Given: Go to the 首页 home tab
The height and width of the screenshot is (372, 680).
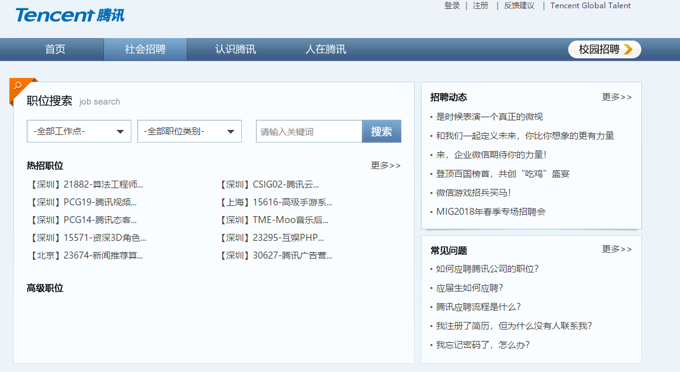Looking at the screenshot, I should click(x=55, y=49).
